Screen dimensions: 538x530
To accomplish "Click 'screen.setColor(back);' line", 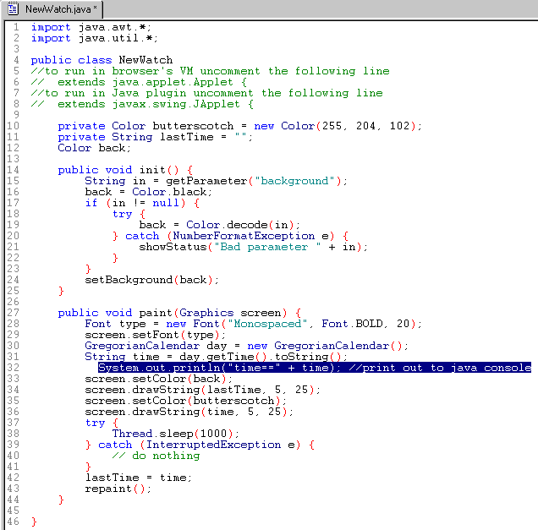I will click(x=158, y=379).
